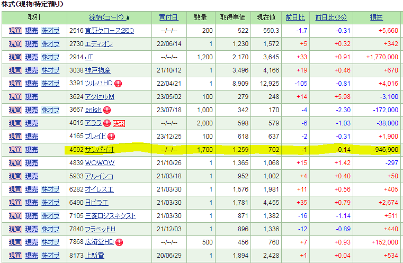Click 現売 on the ブレイド row

point(32,137)
